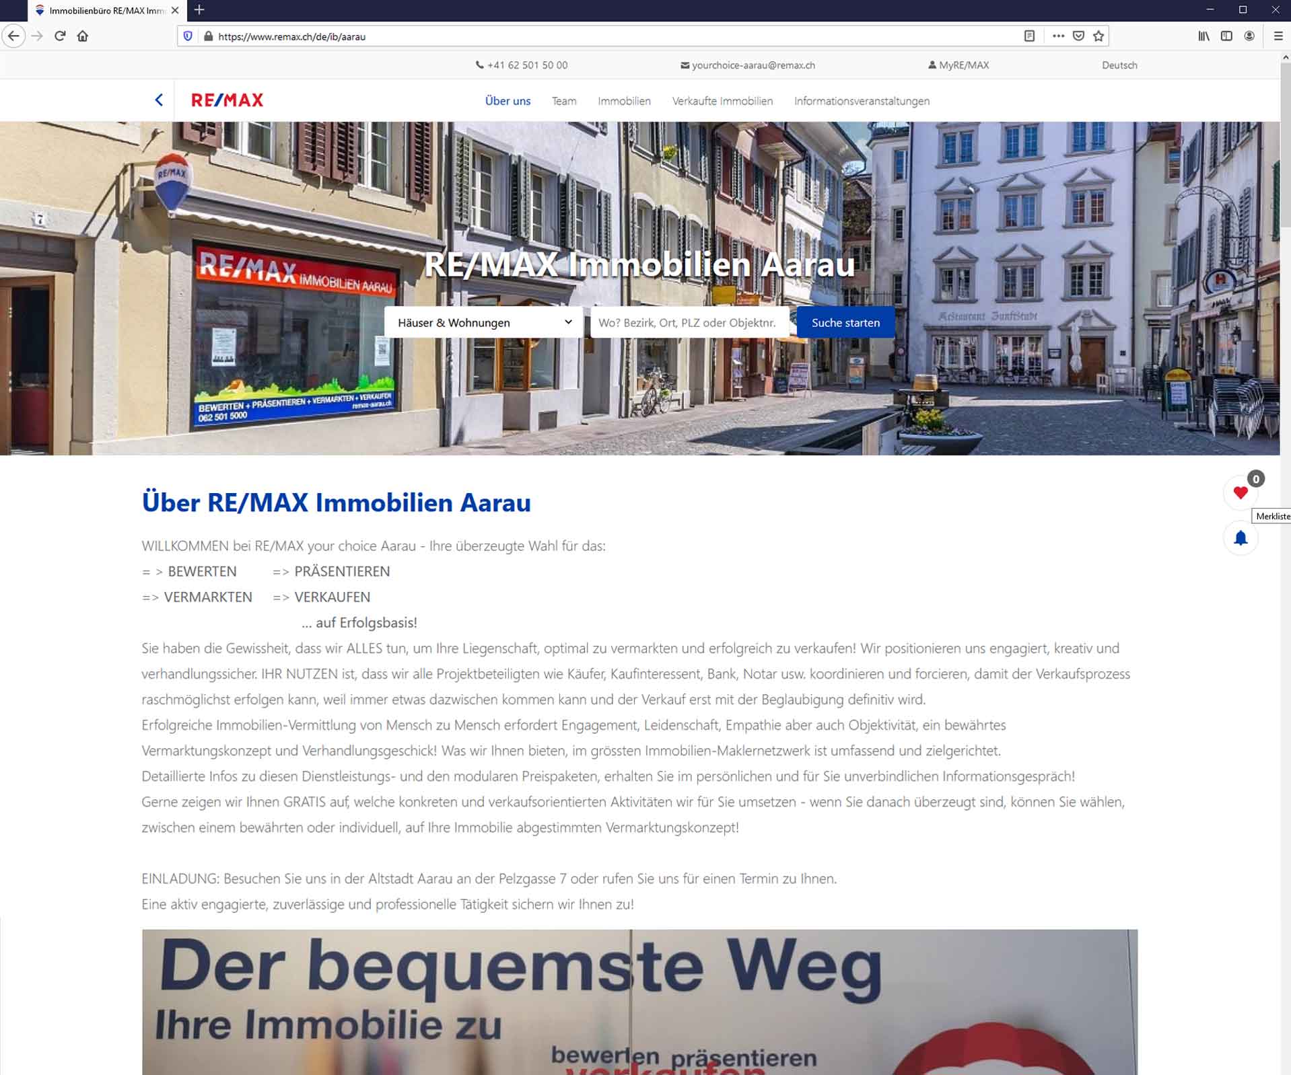Viewport: 1291px width, 1075px height.
Task: Open the browser home page
Action: (x=83, y=36)
